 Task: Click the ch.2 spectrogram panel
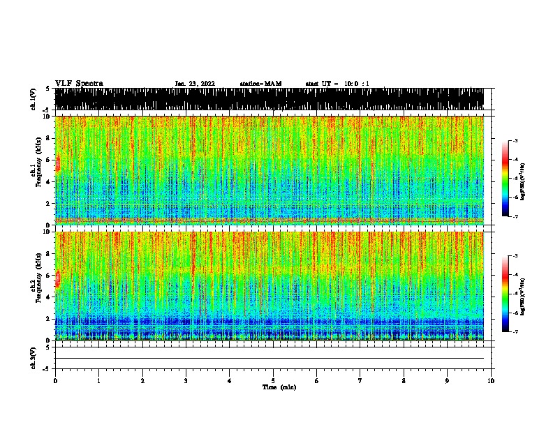coord(270,286)
